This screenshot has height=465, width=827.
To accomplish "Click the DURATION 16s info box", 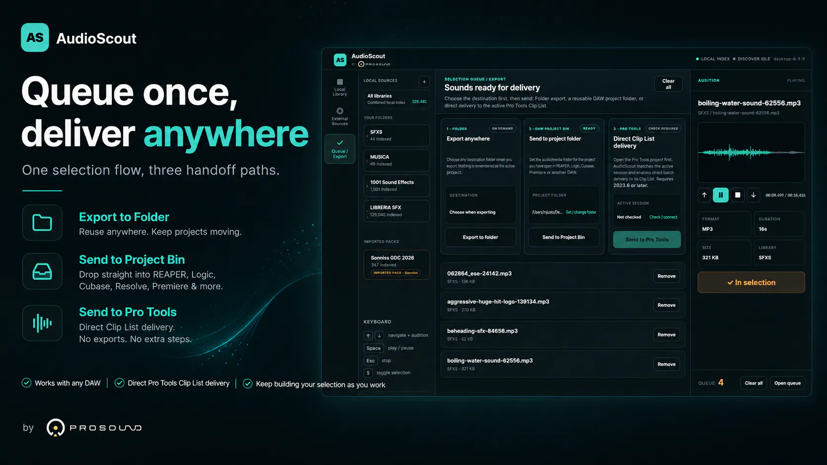I will click(x=779, y=224).
